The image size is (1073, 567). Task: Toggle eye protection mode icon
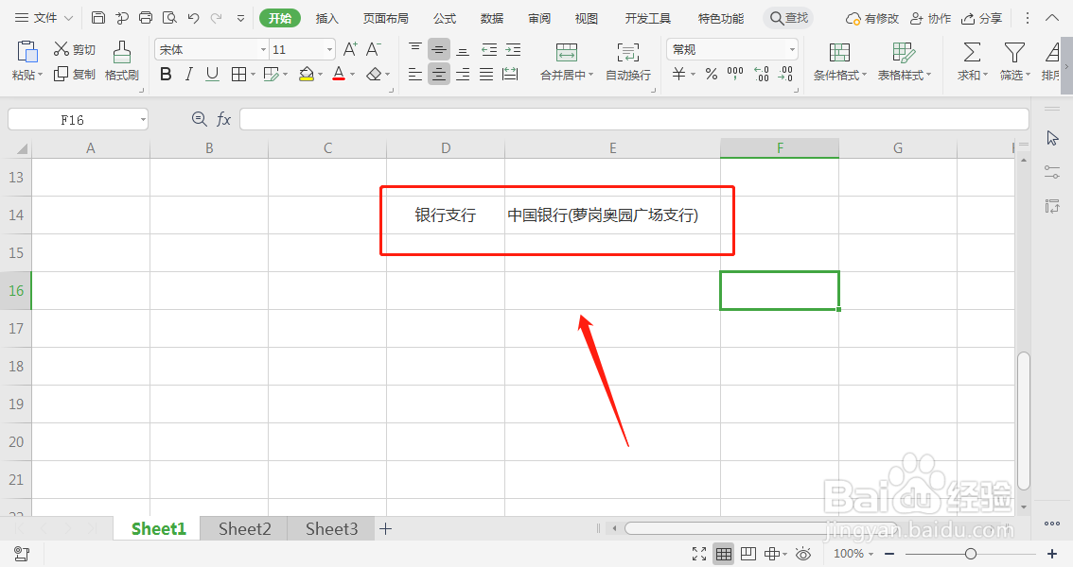(x=803, y=554)
